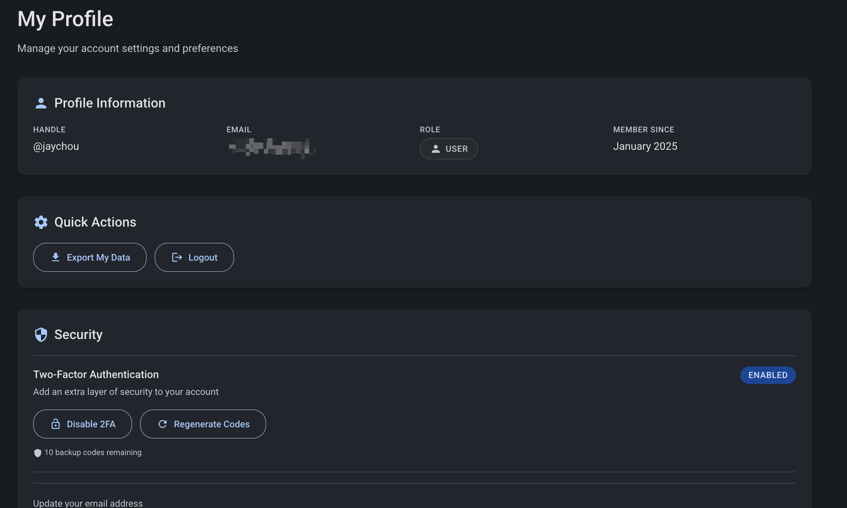Image resolution: width=847 pixels, height=508 pixels.
Task: Click the Quick Actions gear icon
Action: coord(41,222)
